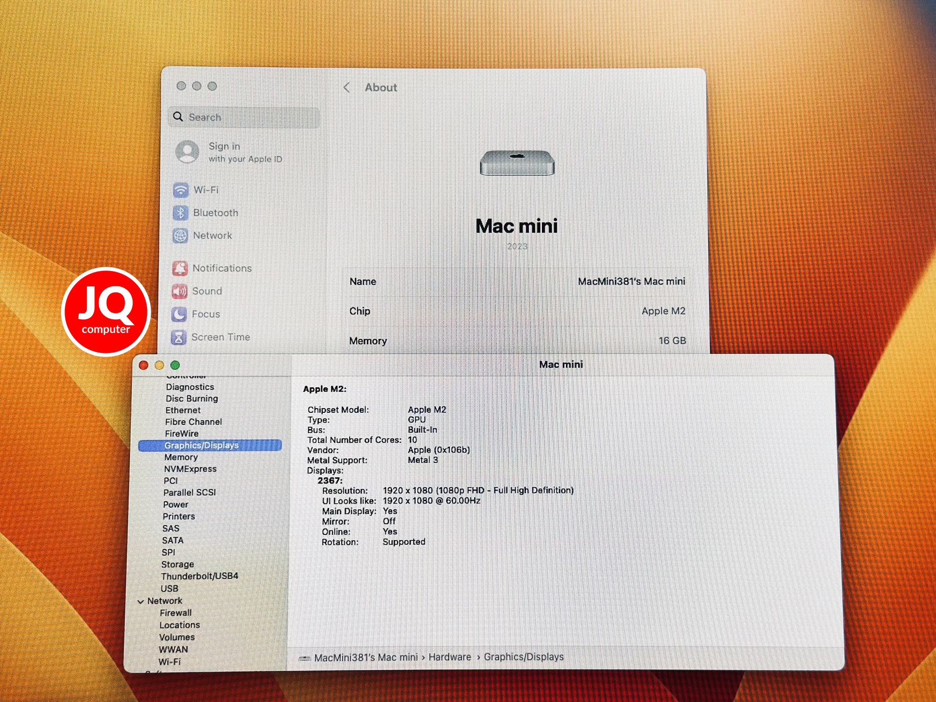Select Ethernet in System Information sidebar
936x702 pixels.
point(183,410)
